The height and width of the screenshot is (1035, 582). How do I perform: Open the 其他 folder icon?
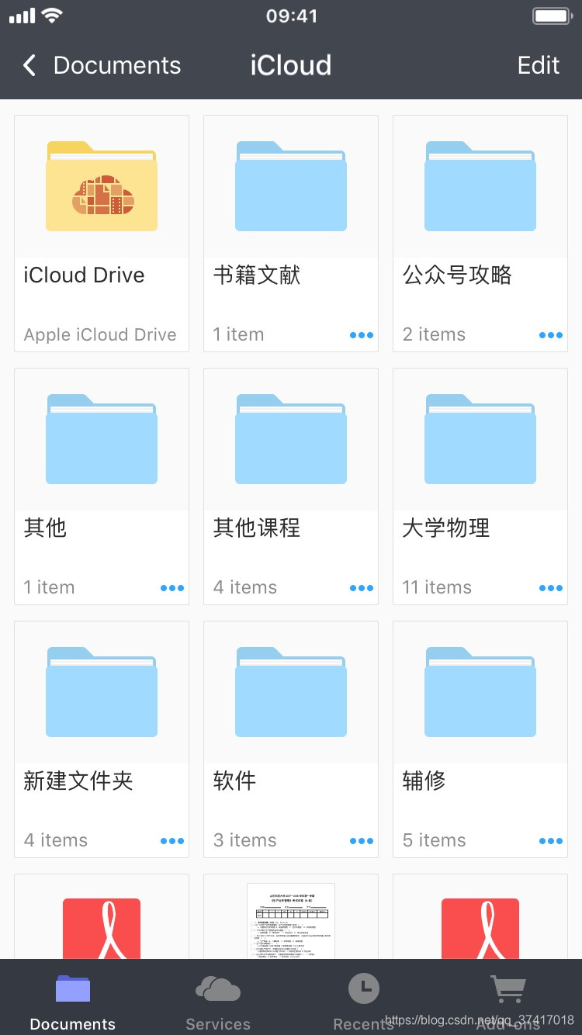tap(102, 439)
